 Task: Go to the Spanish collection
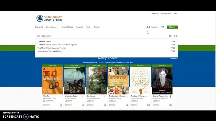point(80,27)
